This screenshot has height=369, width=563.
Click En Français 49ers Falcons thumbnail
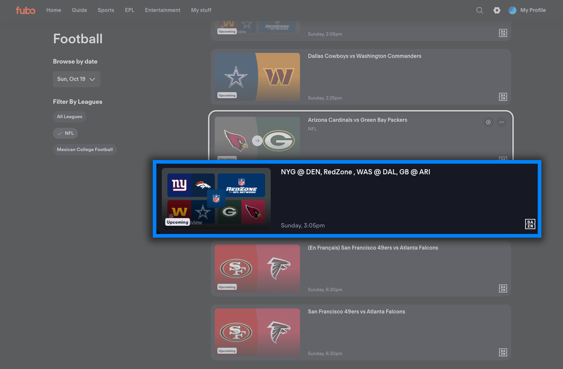coord(257,269)
